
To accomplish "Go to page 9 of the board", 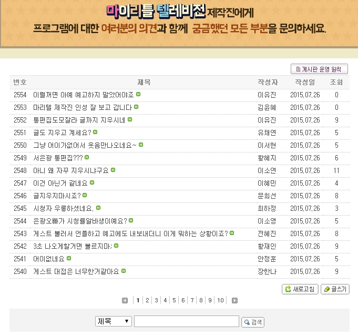I will [210, 300].
